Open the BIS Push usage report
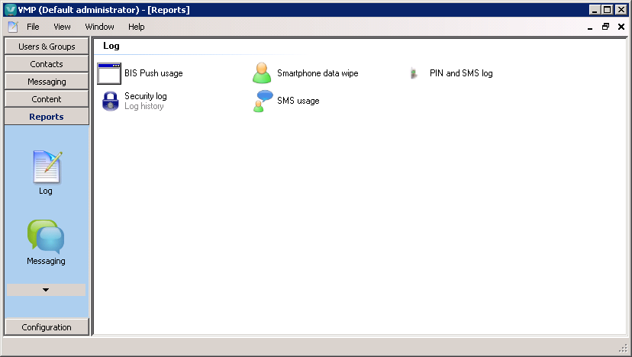632x357 pixels. [153, 73]
